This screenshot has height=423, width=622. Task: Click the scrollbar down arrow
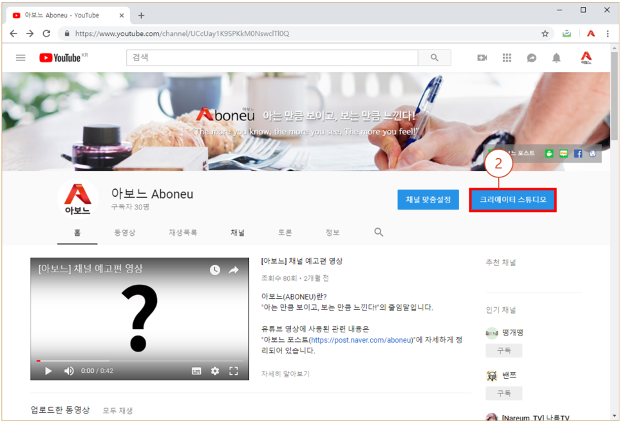pyautogui.click(x=614, y=416)
